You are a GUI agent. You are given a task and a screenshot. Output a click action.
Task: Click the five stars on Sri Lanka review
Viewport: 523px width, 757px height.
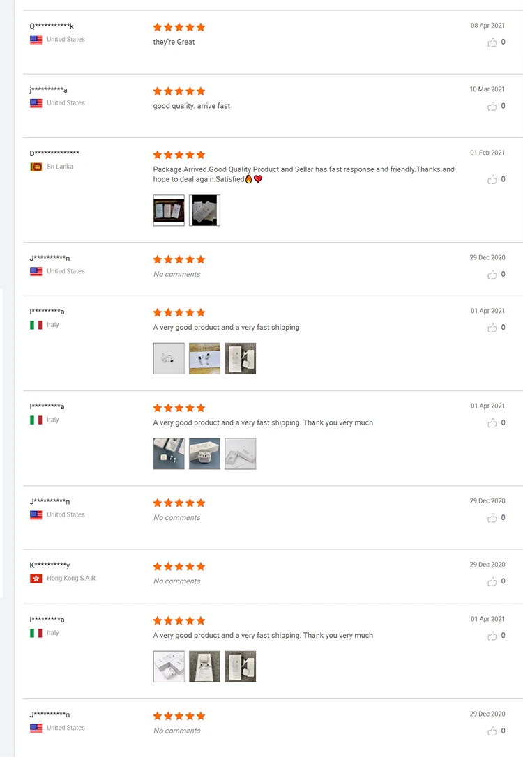pos(179,155)
